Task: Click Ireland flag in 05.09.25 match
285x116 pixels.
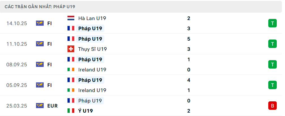Action: (x=71, y=90)
